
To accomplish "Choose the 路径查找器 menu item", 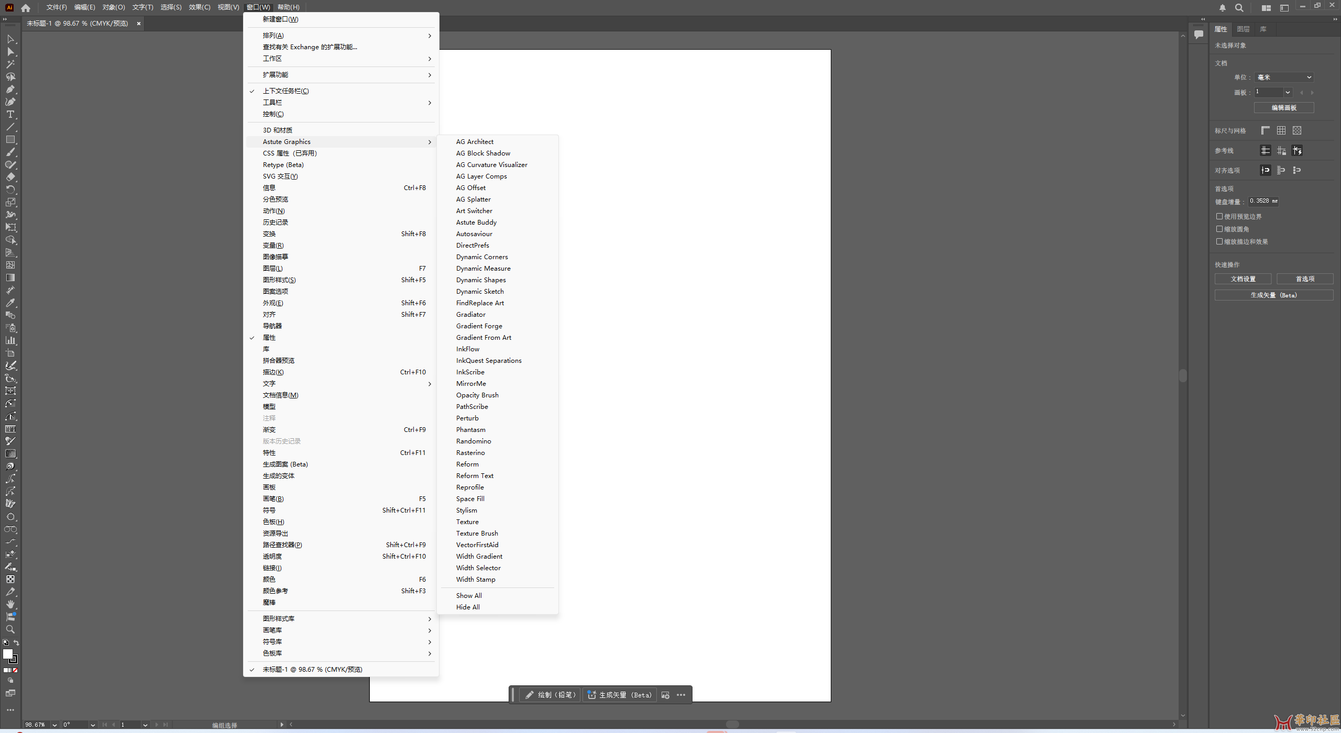I will (340, 545).
